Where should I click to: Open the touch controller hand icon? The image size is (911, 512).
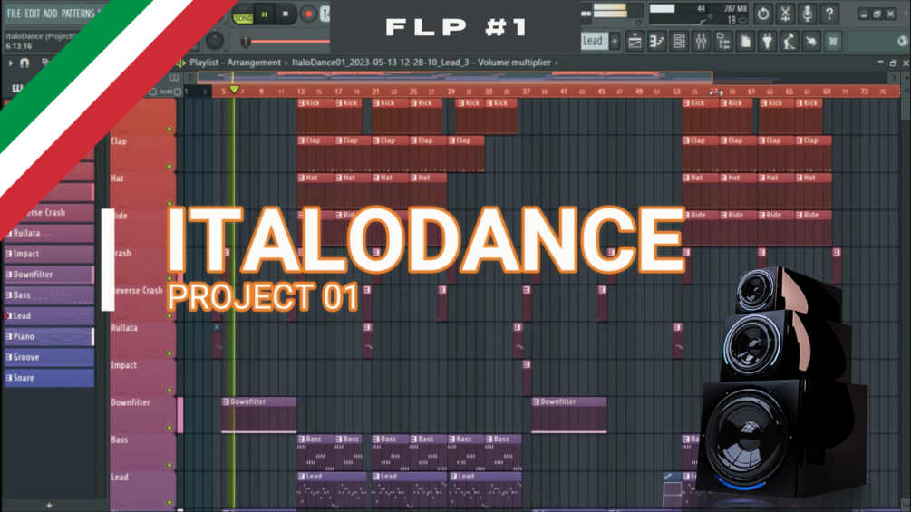(x=811, y=41)
